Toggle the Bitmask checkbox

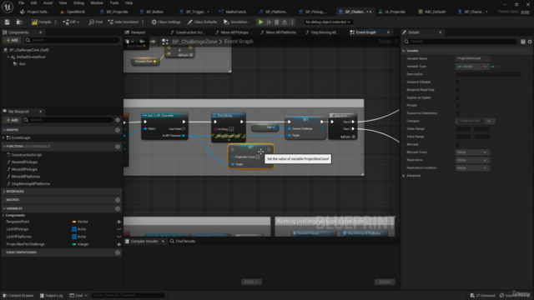click(458, 144)
